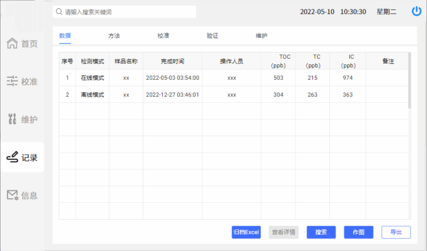Click the magnifier search icon
The width and height of the screenshot is (427, 251).
click(59, 12)
